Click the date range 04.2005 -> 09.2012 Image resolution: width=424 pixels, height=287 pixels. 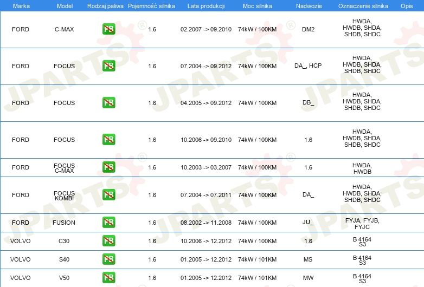pyautogui.click(x=206, y=103)
